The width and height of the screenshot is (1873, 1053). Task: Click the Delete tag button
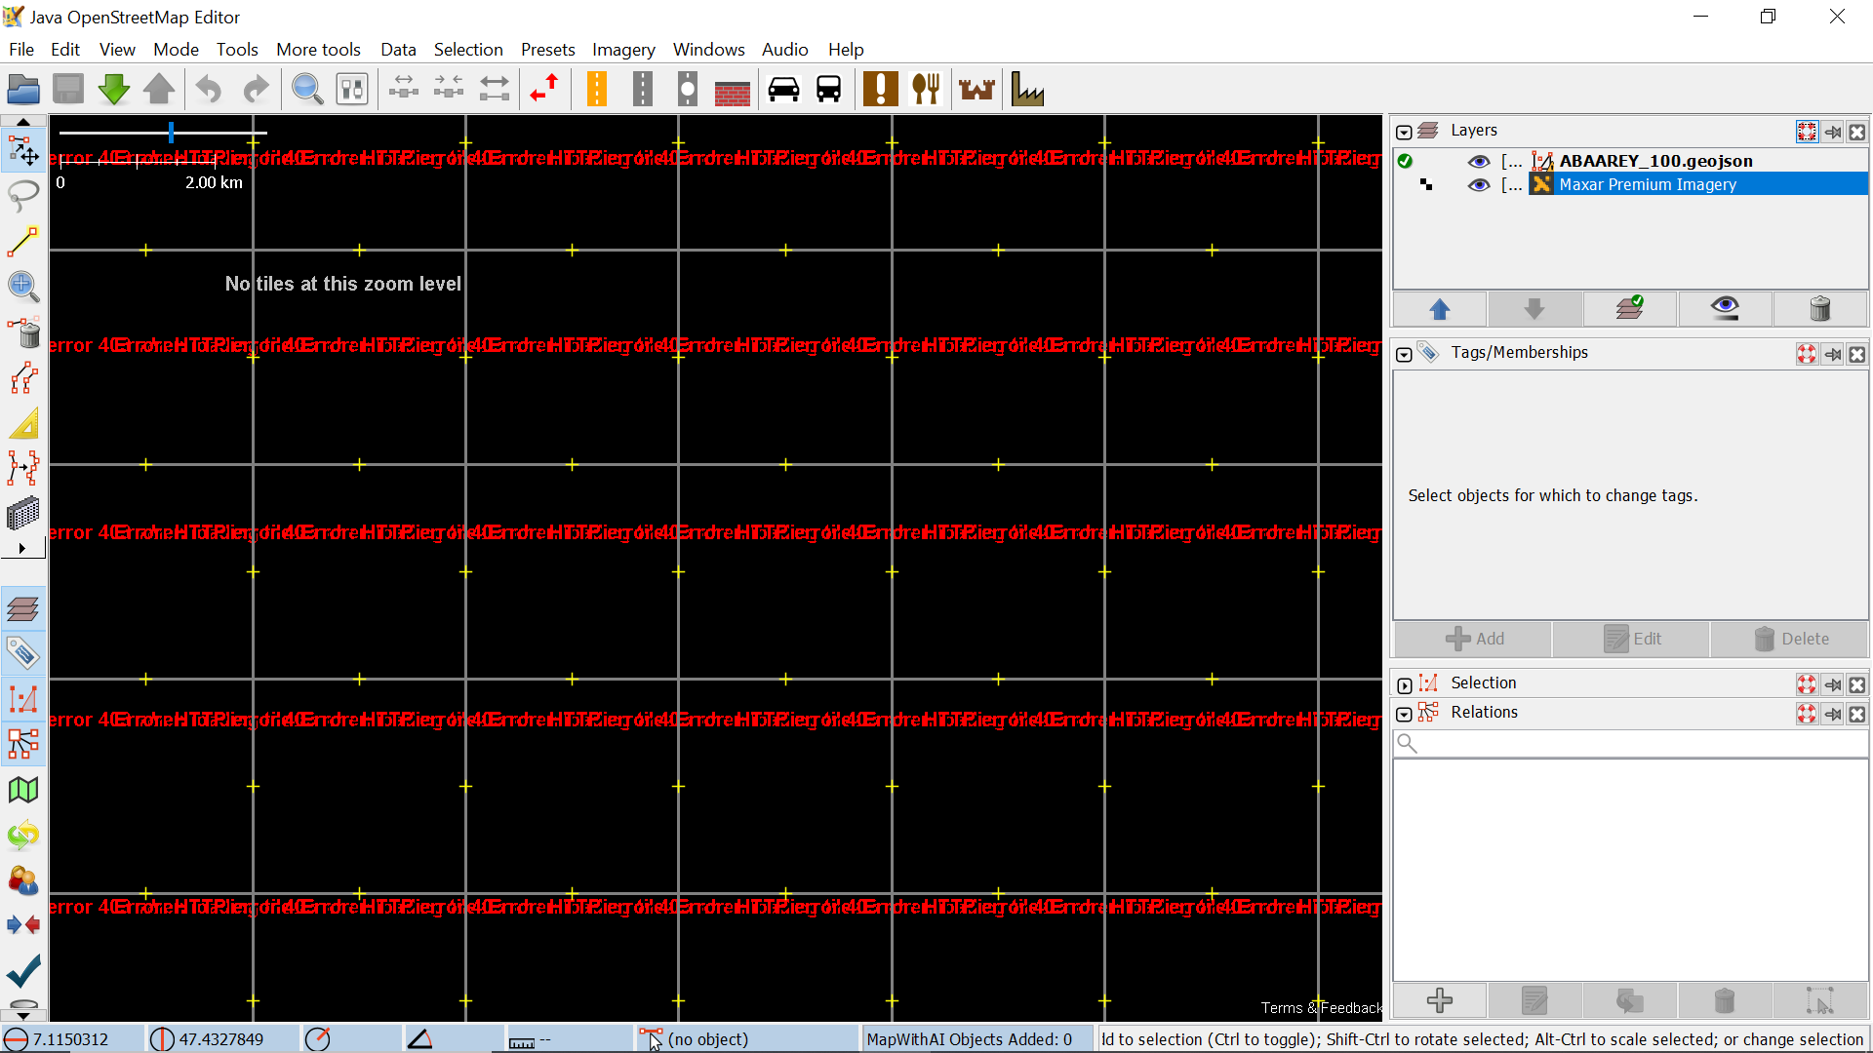click(1790, 639)
